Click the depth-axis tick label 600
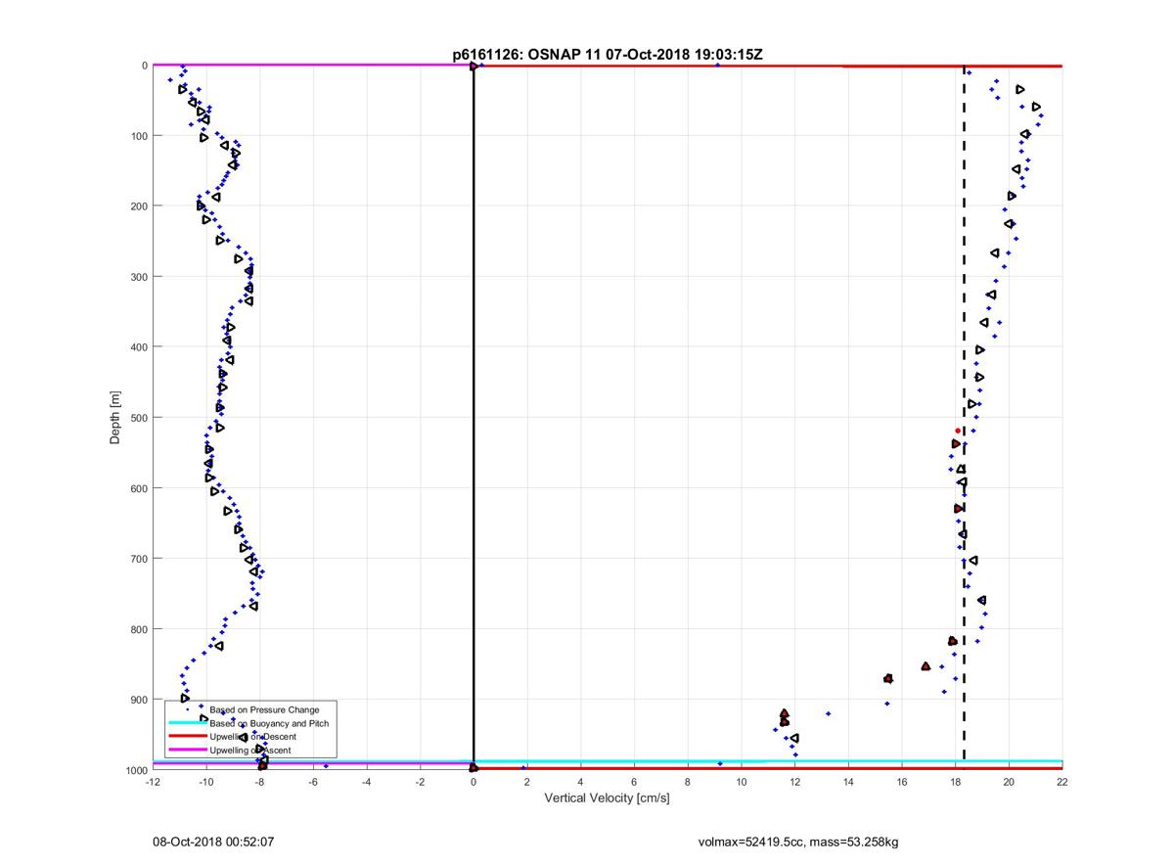Screen dimensions: 1174x866 (x=138, y=488)
